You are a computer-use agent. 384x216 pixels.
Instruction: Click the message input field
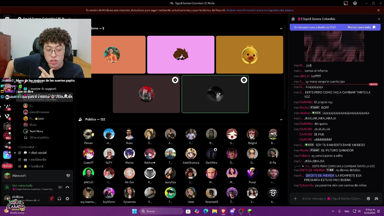pyautogui.click(x=332, y=199)
